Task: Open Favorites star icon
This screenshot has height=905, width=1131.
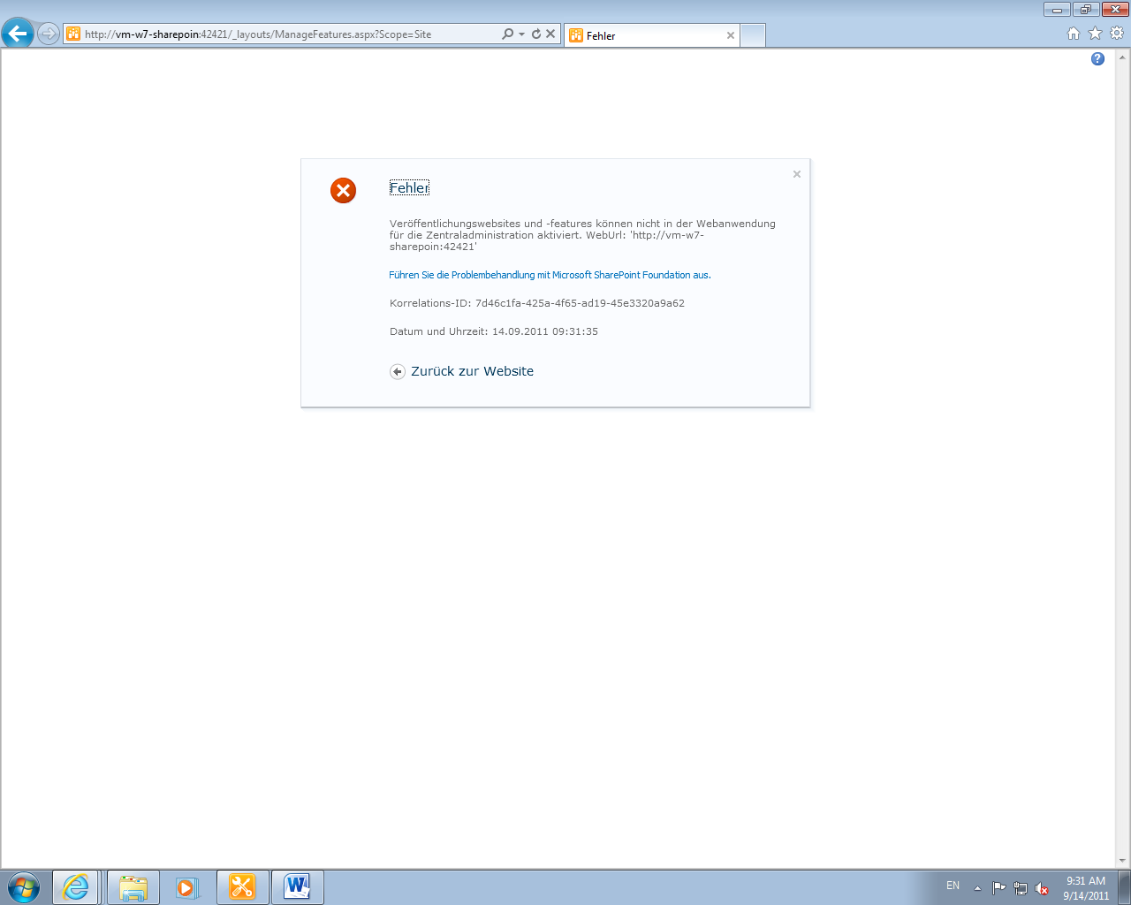Action: pos(1096,34)
